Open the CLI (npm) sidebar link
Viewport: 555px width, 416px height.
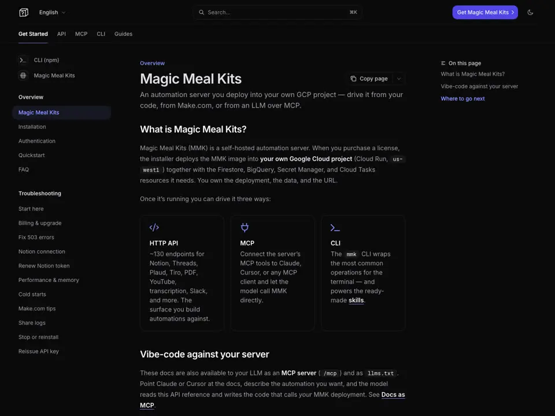(46, 60)
